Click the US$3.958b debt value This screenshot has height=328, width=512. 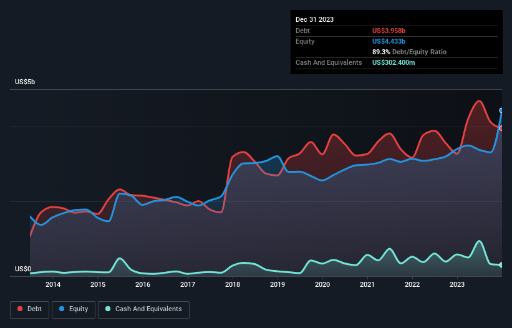pos(389,31)
